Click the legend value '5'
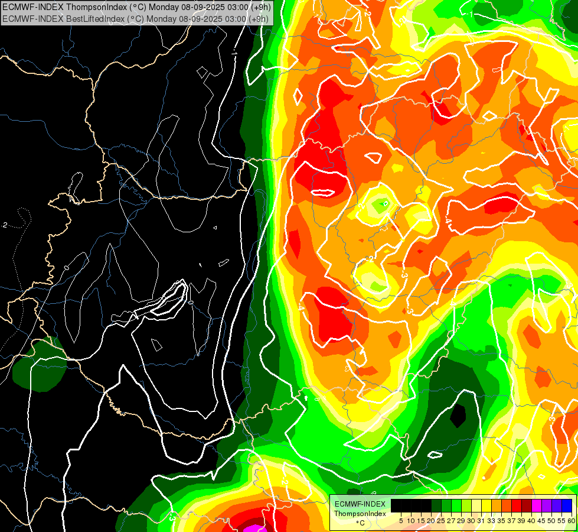578x532 pixels. click(401, 521)
